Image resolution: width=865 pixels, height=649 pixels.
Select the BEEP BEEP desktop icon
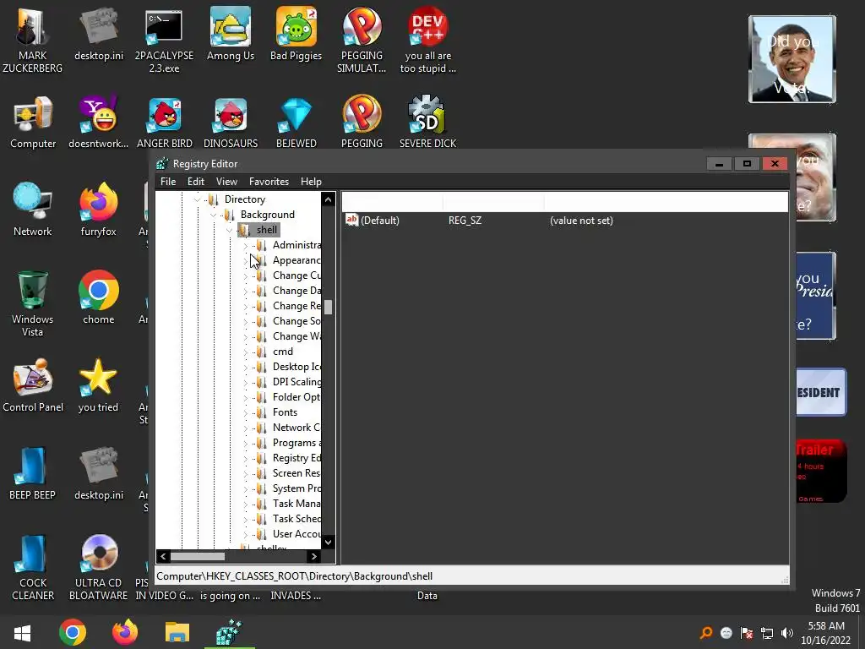(33, 473)
